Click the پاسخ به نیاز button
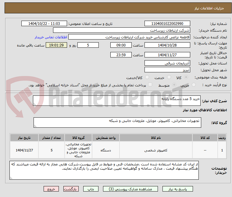The height and width of the screenshot is (197, 232). coord(177,189)
